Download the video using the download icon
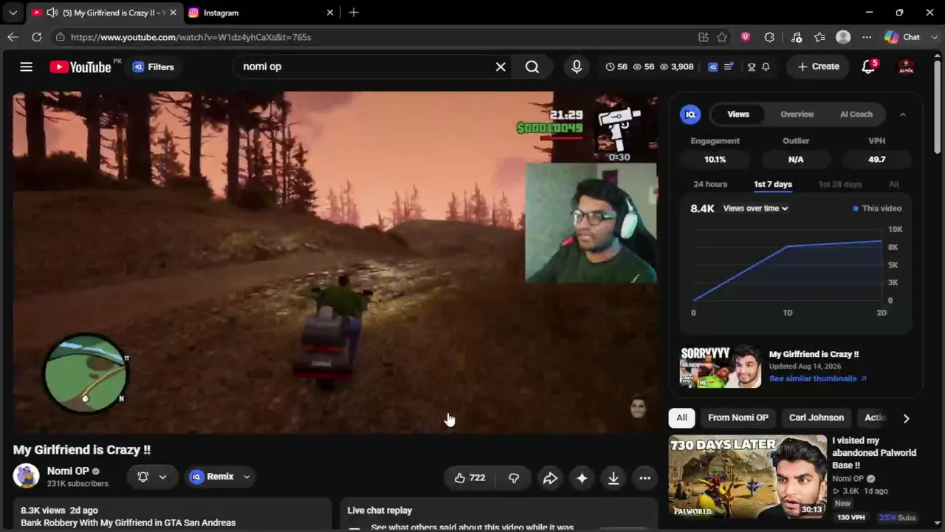Viewport: 945px width, 532px height. coord(614,478)
